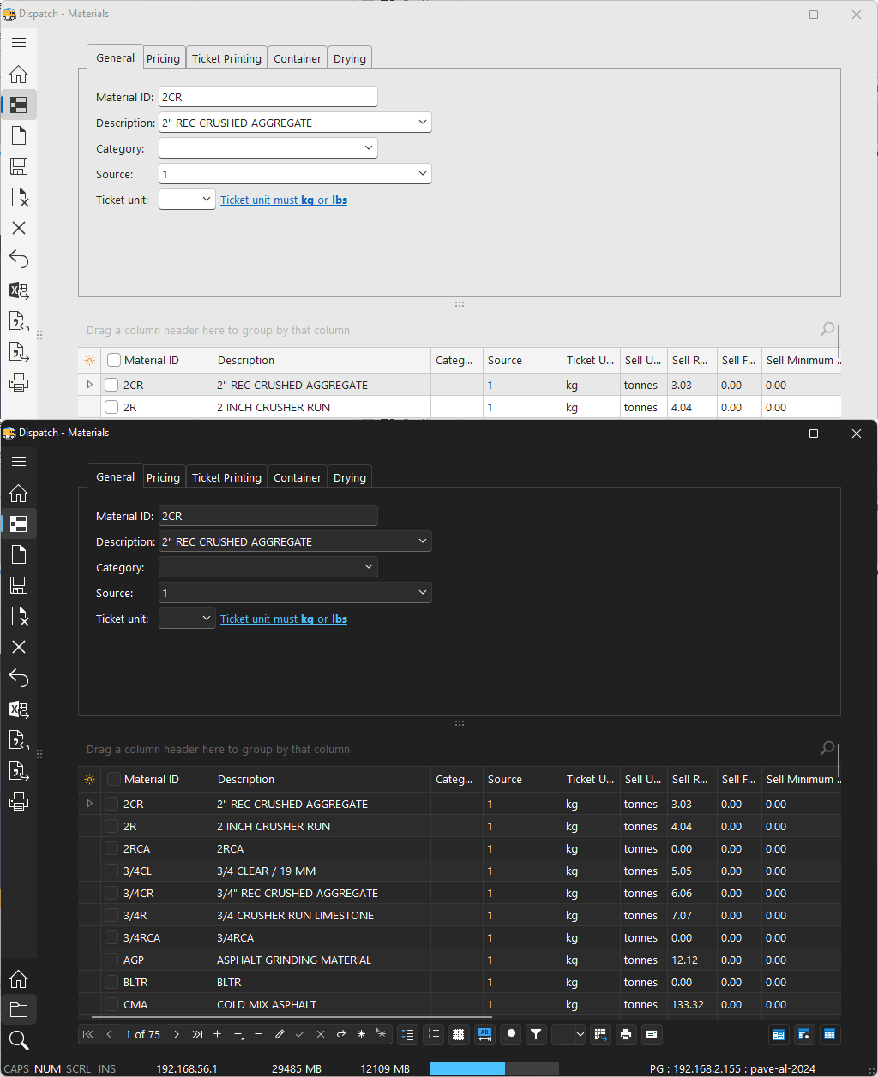
Task: Click Excel export icon in dark window sidebar
Action: pyautogui.click(x=19, y=709)
